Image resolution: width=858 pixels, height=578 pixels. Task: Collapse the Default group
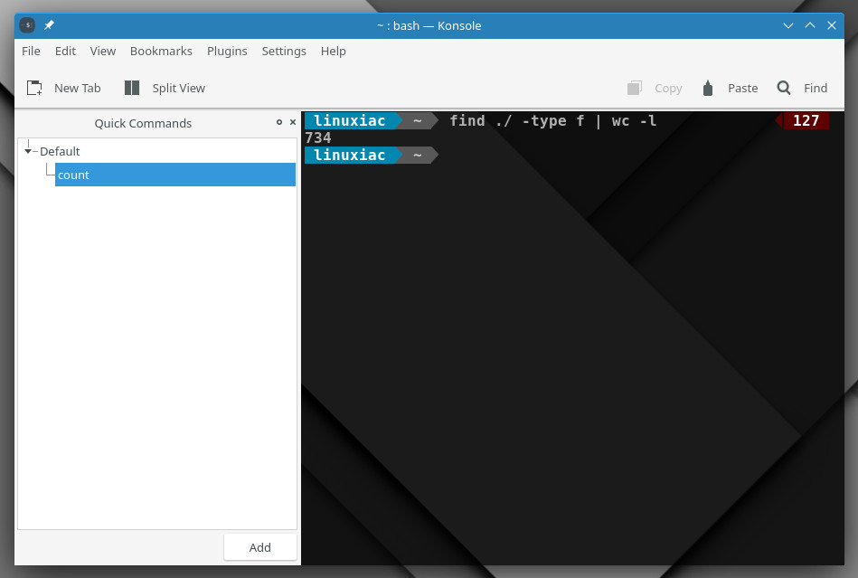tap(28, 151)
